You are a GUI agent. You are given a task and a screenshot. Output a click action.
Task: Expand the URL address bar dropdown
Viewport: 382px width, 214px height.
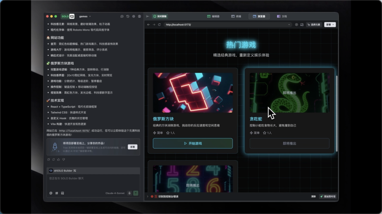[x=289, y=25]
